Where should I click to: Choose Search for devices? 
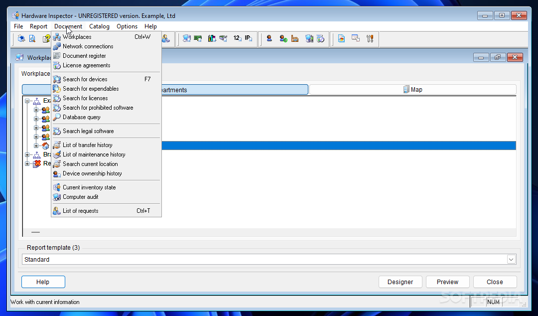click(x=107, y=79)
